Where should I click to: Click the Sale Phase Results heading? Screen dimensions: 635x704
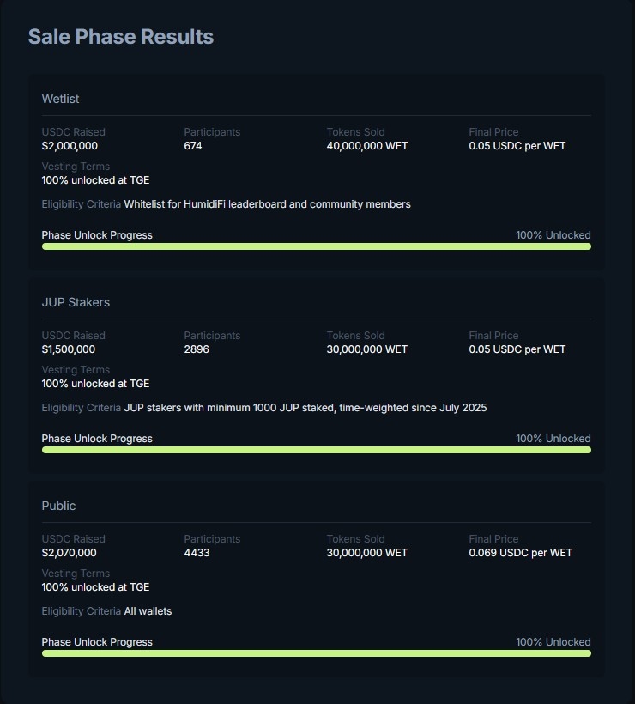121,37
